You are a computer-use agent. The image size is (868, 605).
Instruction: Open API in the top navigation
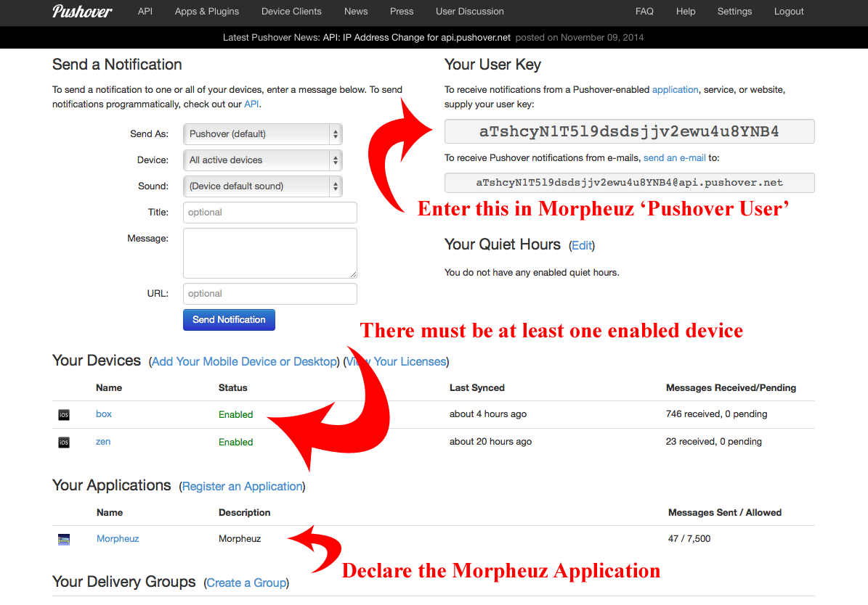(x=145, y=11)
